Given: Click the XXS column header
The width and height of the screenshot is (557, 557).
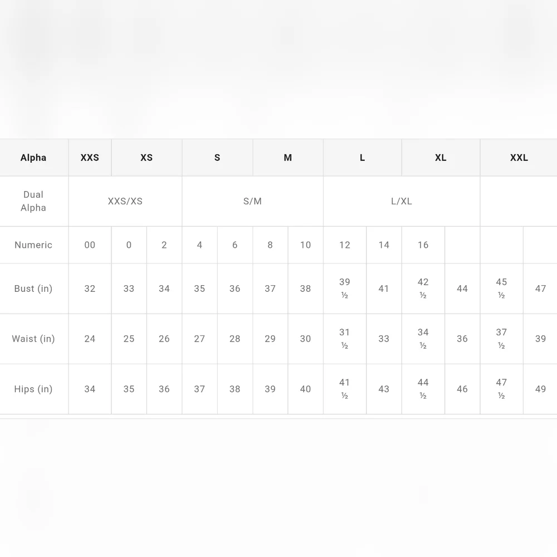Looking at the screenshot, I should (90, 158).
